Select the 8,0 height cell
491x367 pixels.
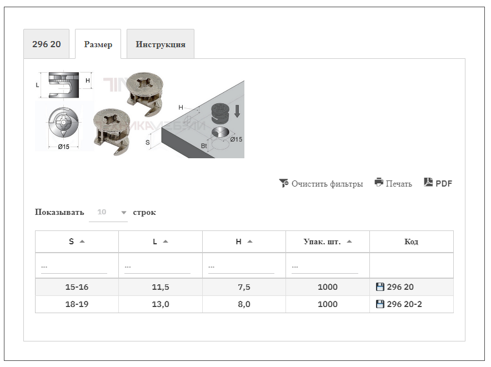pyautogui.click(x=244, y=304)
